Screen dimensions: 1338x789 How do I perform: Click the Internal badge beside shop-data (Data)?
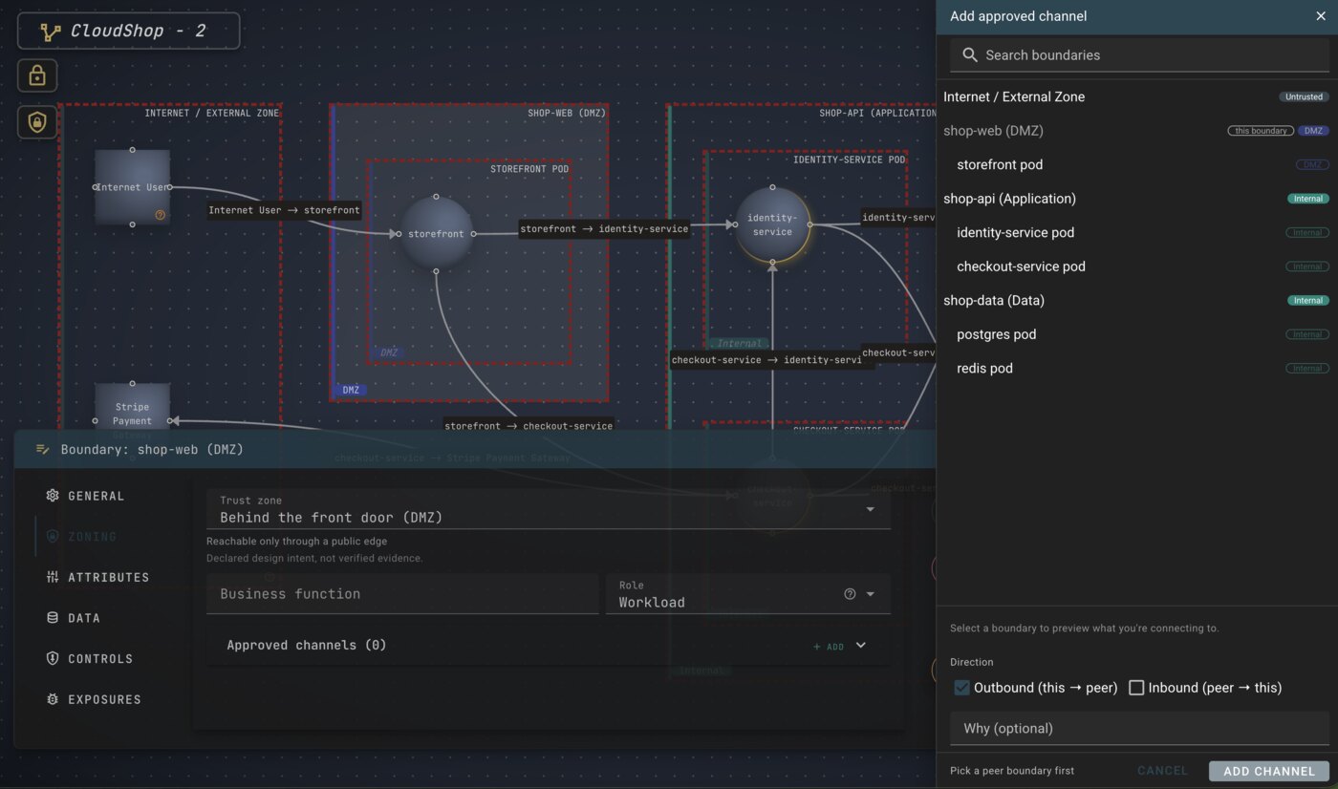pyautogui.click(x=1307, y=301)
